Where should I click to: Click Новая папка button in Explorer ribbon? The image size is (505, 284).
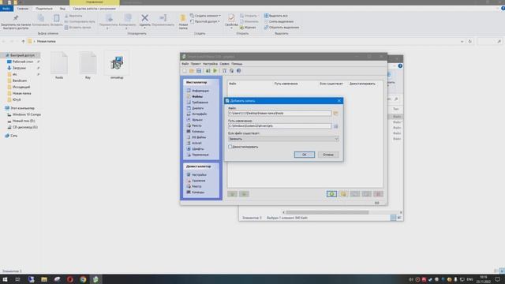(183, 22)
